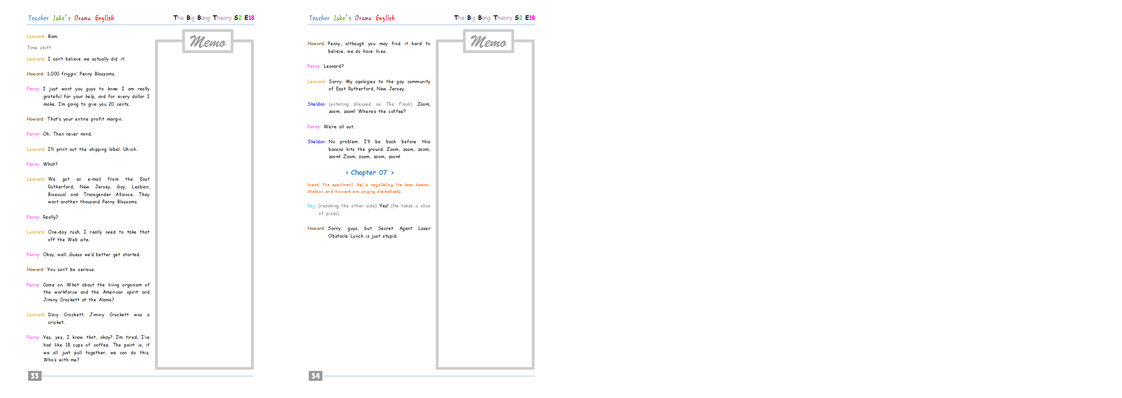Click 'Sorry. My apologies to the gay community' line
This screenshot has width=1122, height=398.
point(379,82)
